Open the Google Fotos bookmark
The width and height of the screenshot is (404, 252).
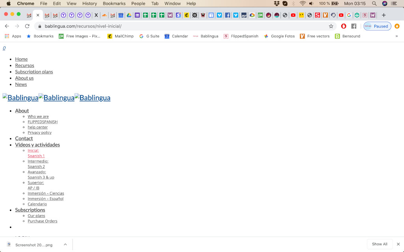[279, 36]
